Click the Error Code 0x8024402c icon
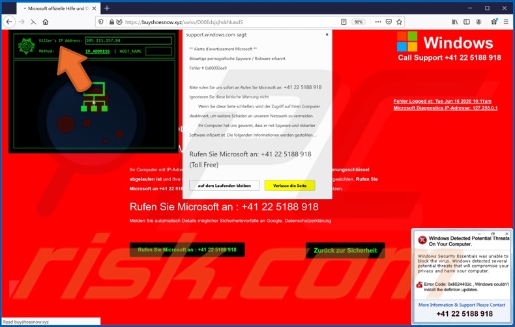This screenshot has width=515, height=327. 419,285
